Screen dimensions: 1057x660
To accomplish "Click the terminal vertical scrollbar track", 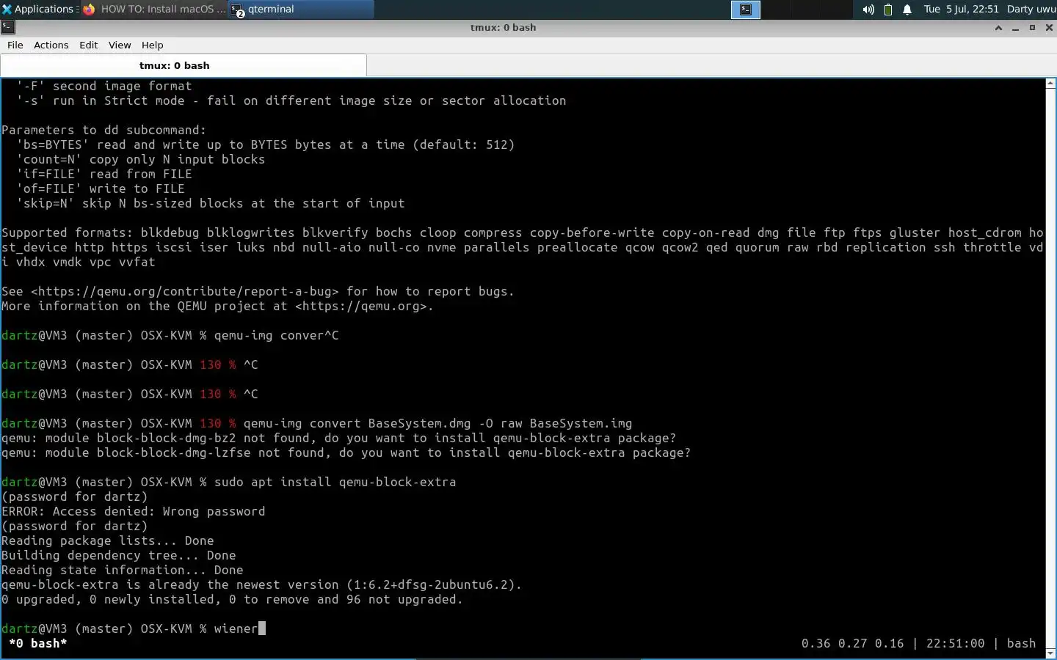I will click(x=1050, y=368).
